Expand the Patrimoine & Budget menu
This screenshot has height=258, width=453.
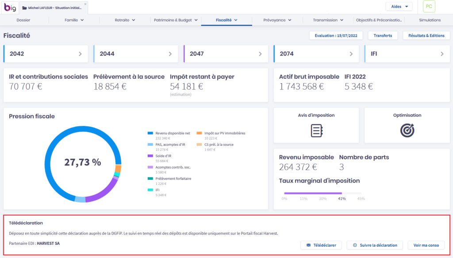tap(176, 20)
